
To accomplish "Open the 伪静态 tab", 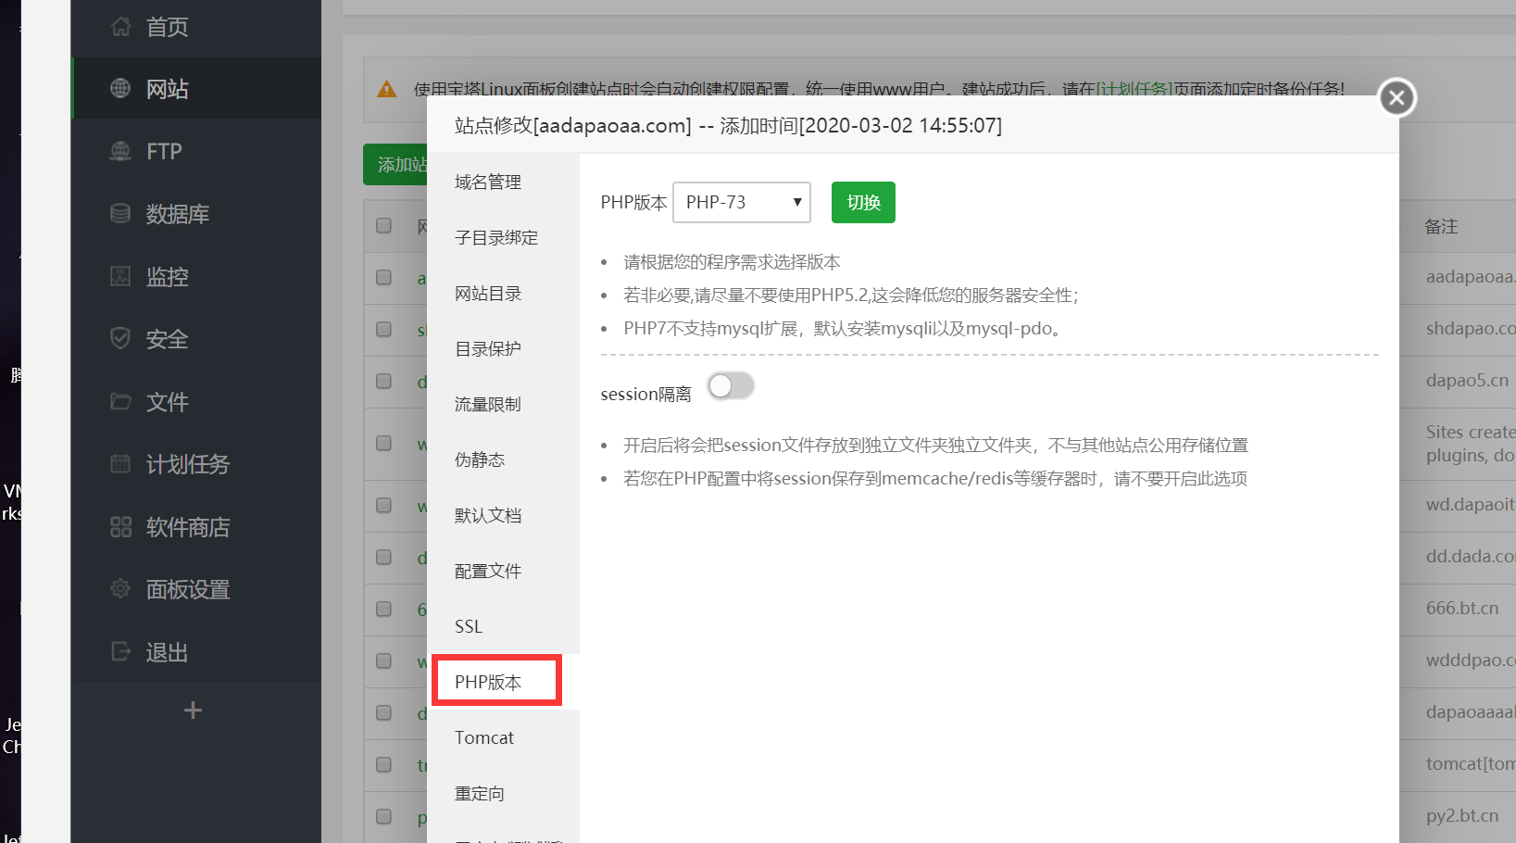I will tap(480, 460).
